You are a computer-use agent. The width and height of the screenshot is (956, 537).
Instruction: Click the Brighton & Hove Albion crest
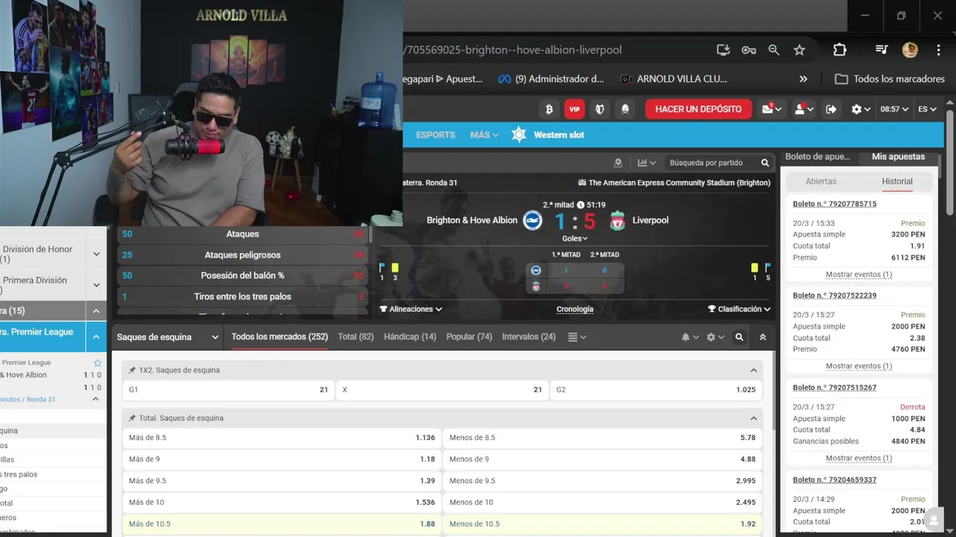click(533, 220)
